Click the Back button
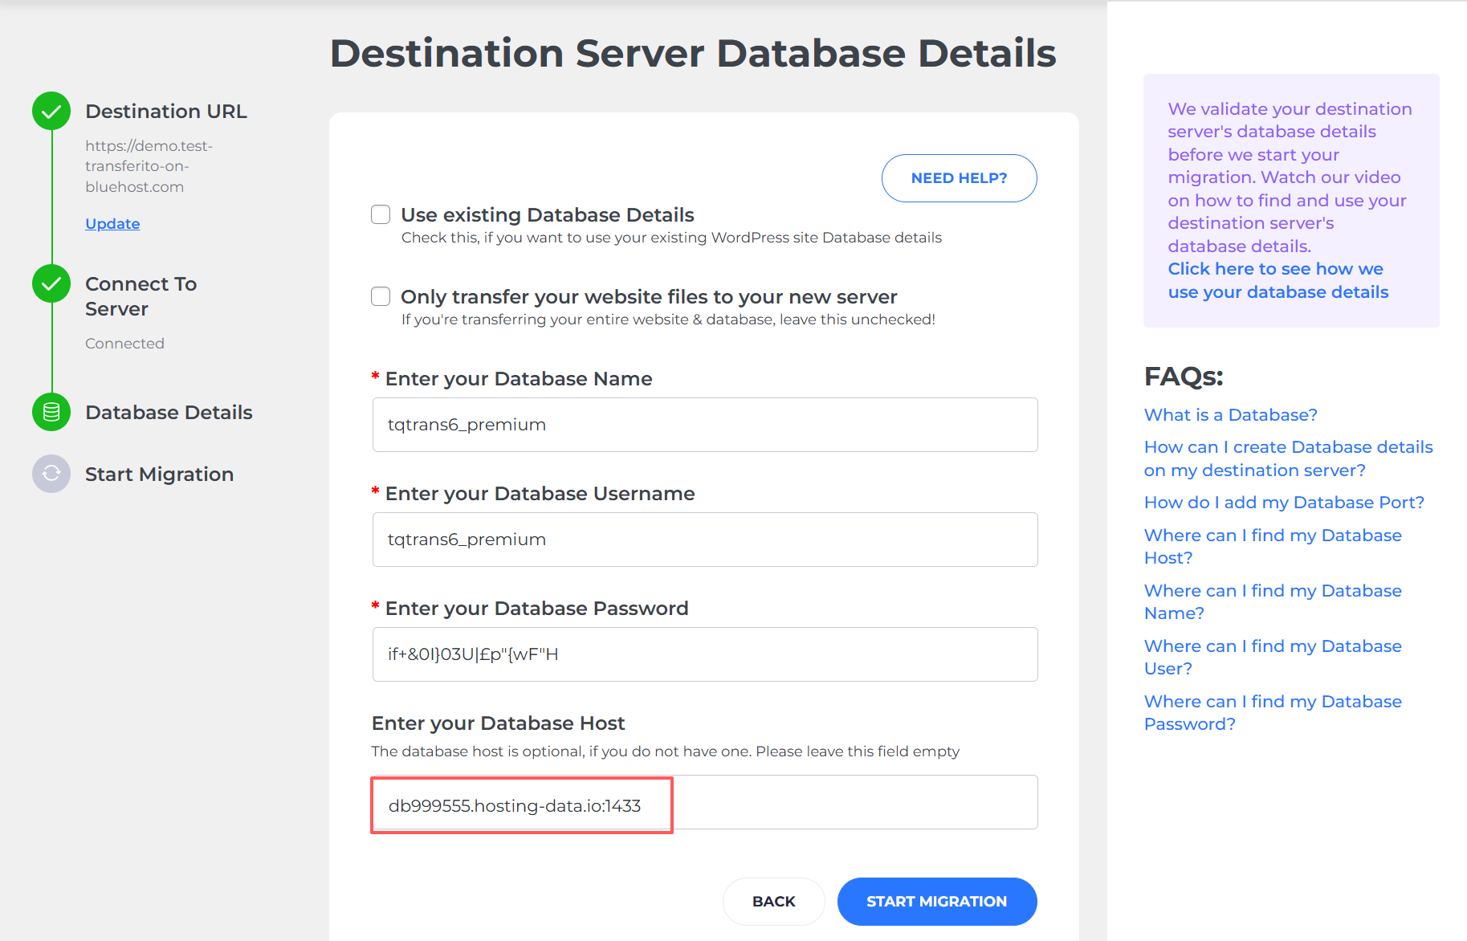 [x=773, y=902]
